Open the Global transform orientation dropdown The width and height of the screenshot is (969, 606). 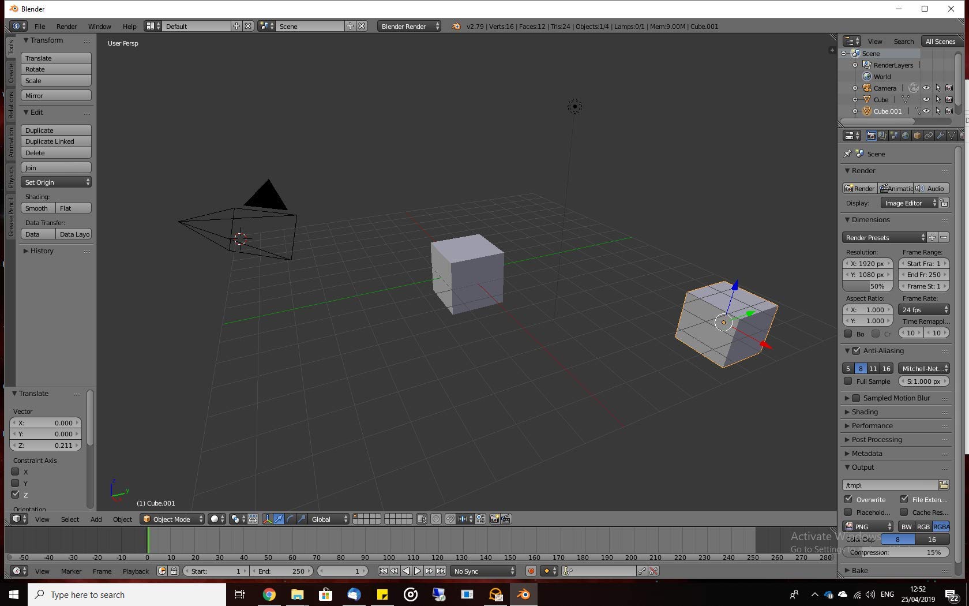pyautogui.click(x=323, y=519)
